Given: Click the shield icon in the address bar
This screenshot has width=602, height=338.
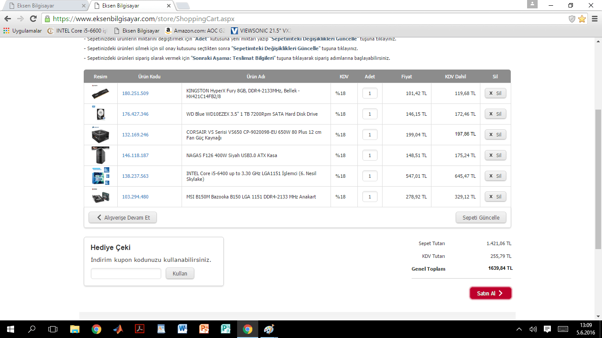Looking at the screenshot, I should [x=572, y=19].
